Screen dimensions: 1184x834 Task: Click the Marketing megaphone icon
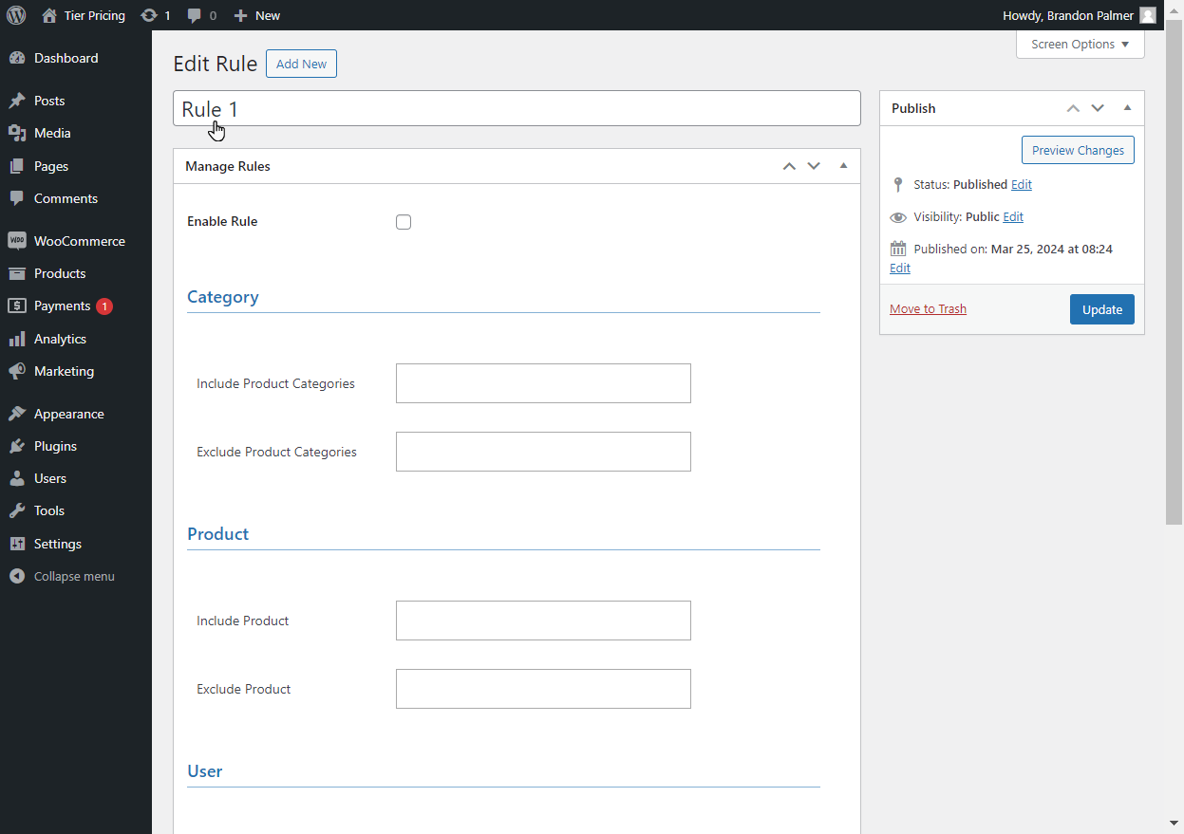pos(17,371)
